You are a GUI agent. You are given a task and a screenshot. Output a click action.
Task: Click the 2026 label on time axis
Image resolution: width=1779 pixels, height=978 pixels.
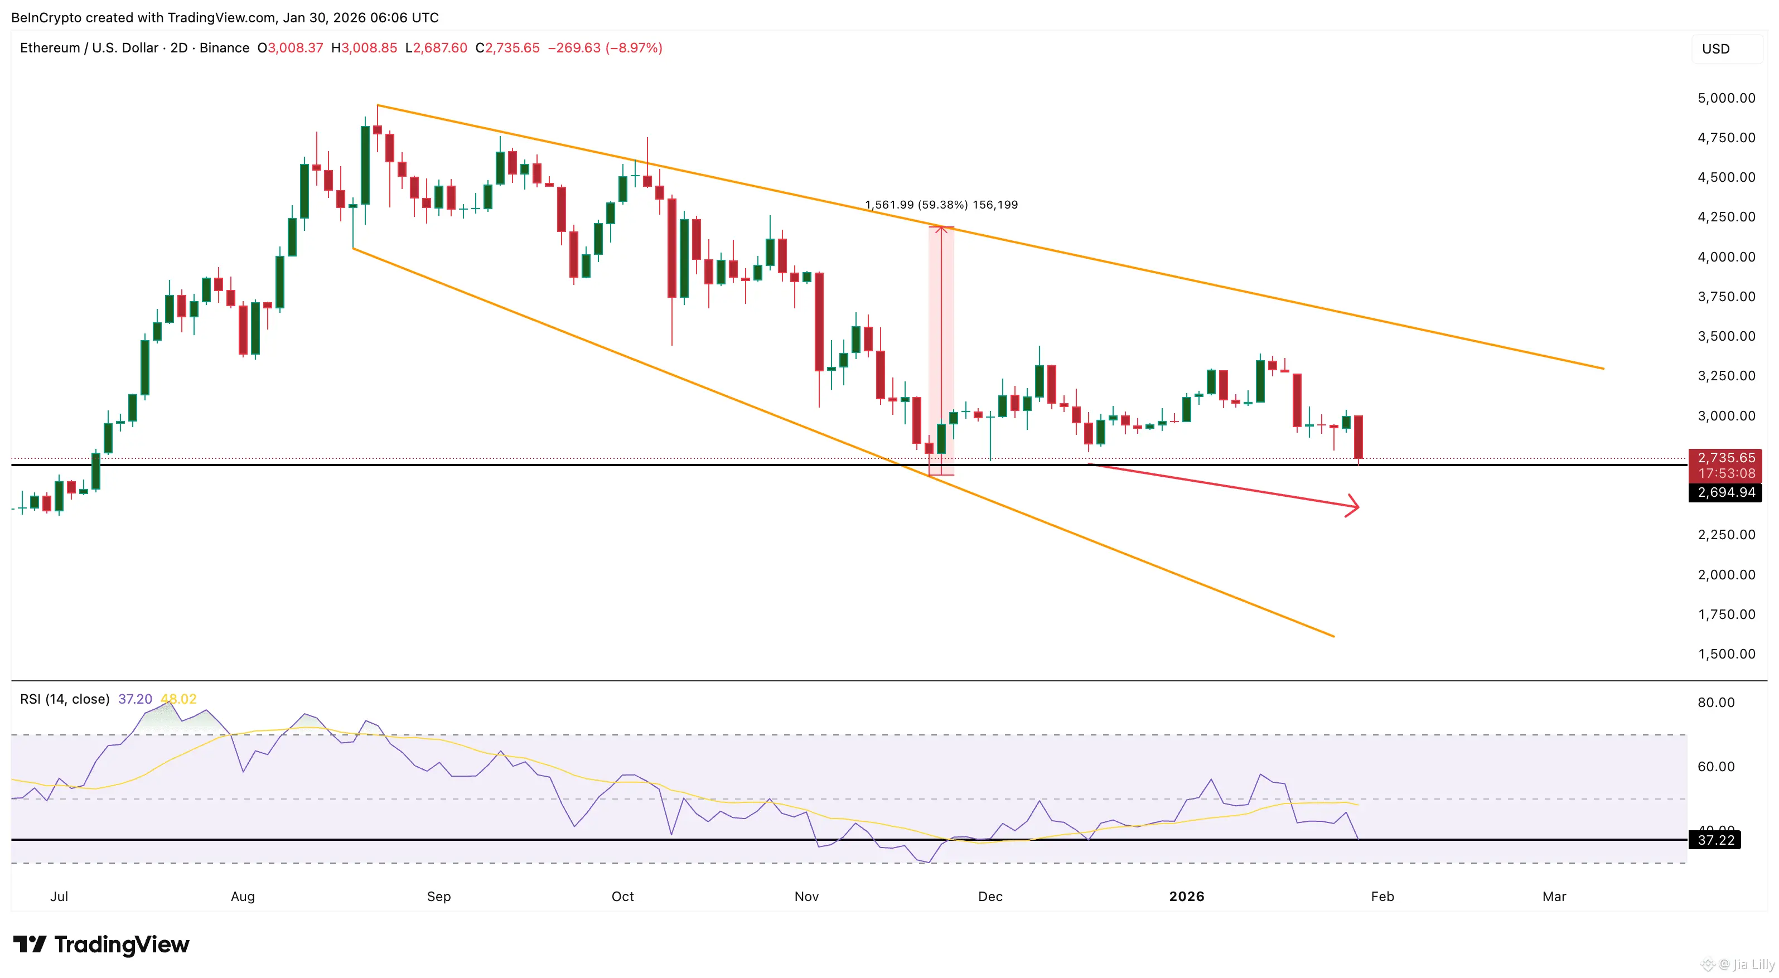1186,897
